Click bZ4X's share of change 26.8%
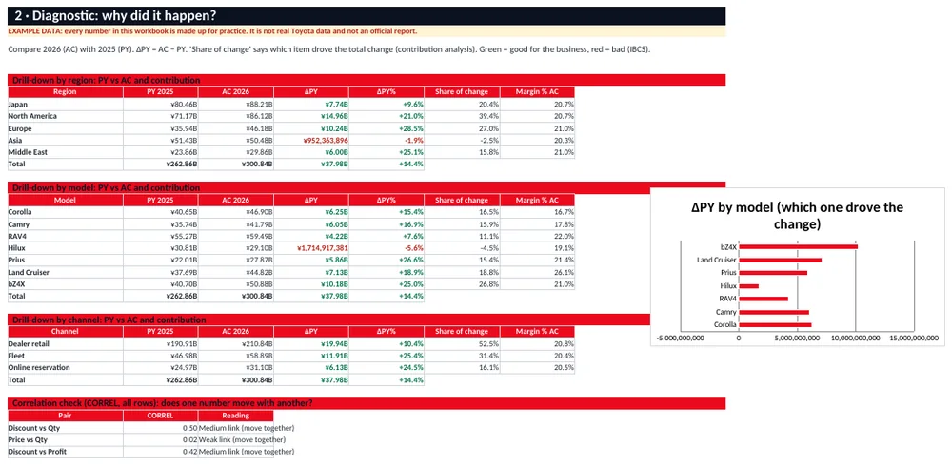The image size is (952, 465). coord(462,283)
